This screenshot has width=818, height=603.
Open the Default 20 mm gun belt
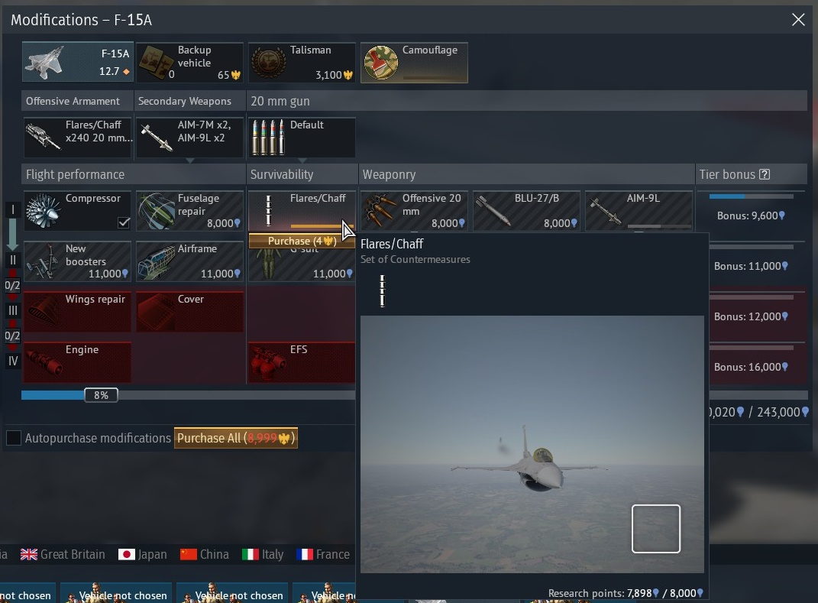(x=302, y=138)
